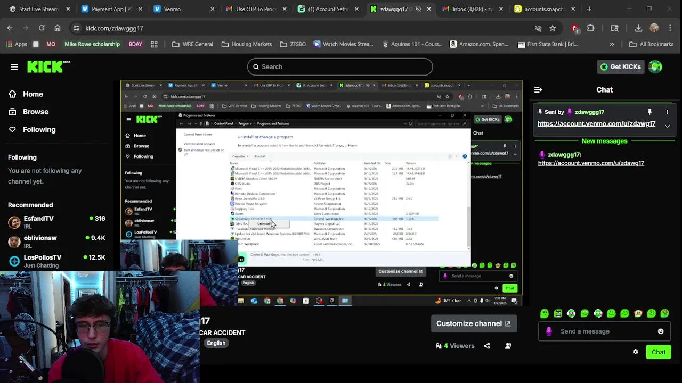Screen dimensions: 682x383
Task: Show more bookmarks with double chevron
Action: pyautogui.click(x=612, y=44)
